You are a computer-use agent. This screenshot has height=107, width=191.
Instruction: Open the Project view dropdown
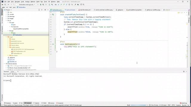click(8, 10)
